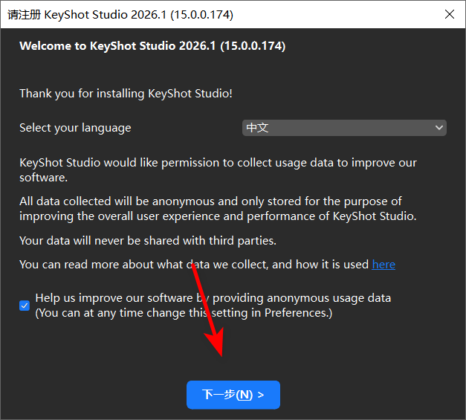
Task: Click the 'All data collected will be anonymous' paragraph
Action: [218, 209]
